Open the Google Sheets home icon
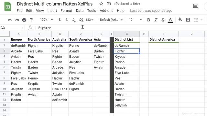The width and height of the screenshot is (207, 116). coord(8,6)
